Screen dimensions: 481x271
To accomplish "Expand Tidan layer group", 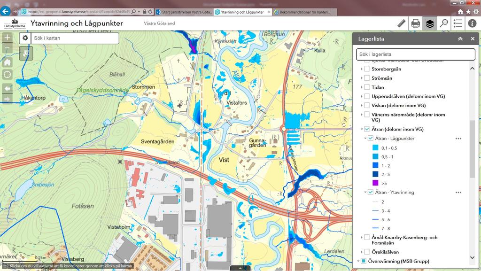I will click(362, 87).
